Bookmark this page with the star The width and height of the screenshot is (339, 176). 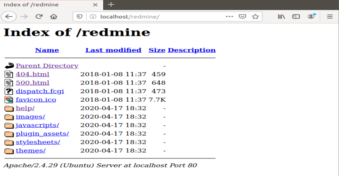pyautogui.click(x=255, y=17)
